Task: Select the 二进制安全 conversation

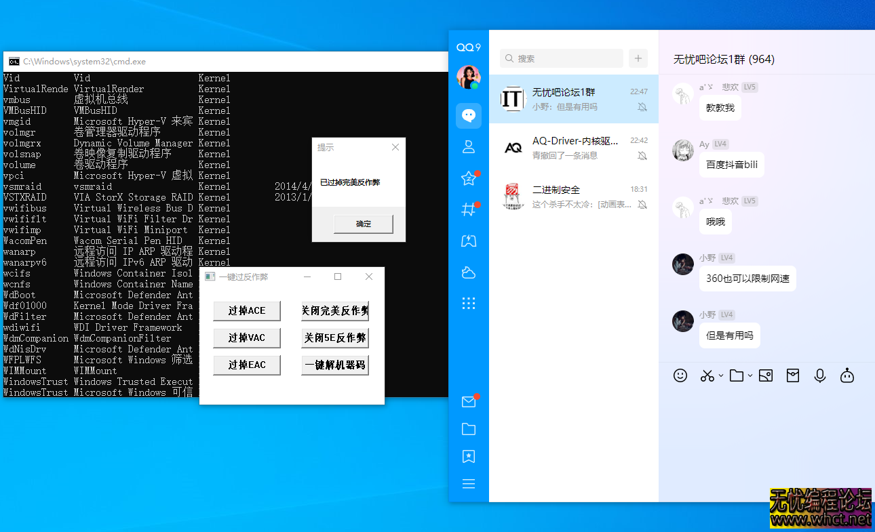Action: click(573, 197)
